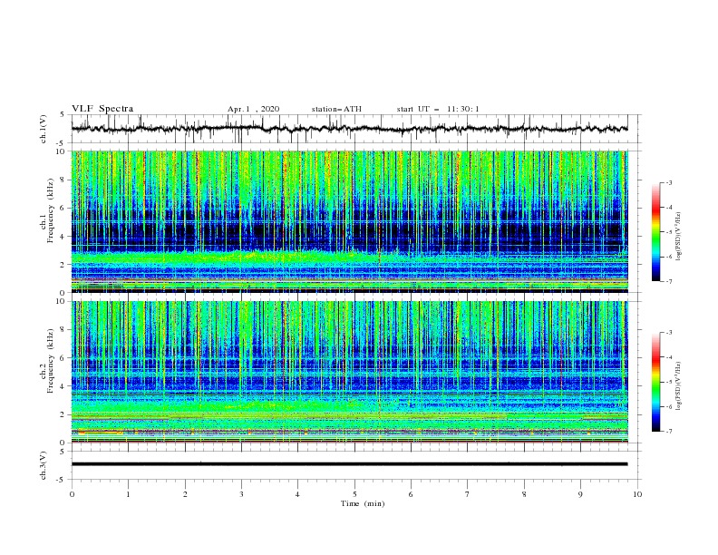Click time axis tick label "0"

point(72,494)
